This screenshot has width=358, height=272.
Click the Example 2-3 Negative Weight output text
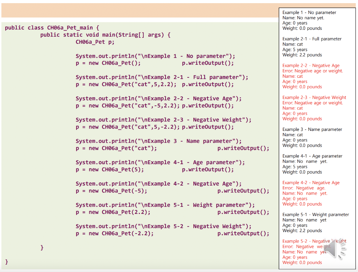click(314, 97)
